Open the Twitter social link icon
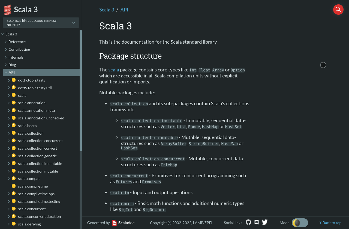 (265, 222)
